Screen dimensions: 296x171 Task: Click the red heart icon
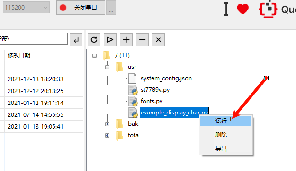(243, 9)
